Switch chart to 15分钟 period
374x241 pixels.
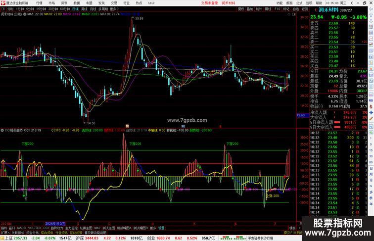pyautogui.click(x=41, y=9)
